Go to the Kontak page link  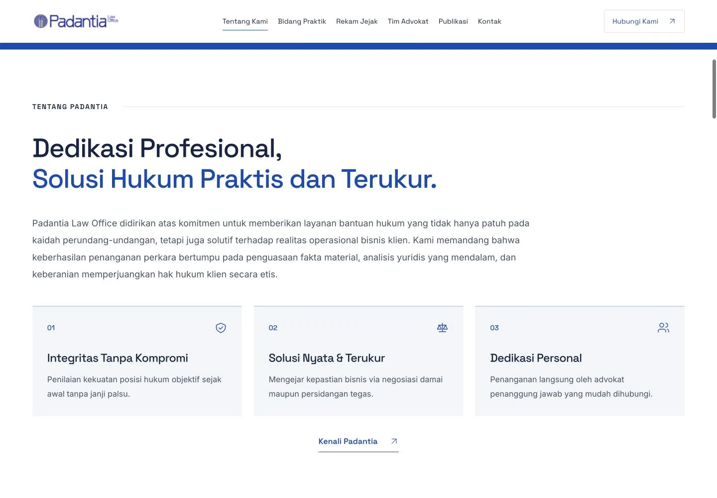pos(489,21)
